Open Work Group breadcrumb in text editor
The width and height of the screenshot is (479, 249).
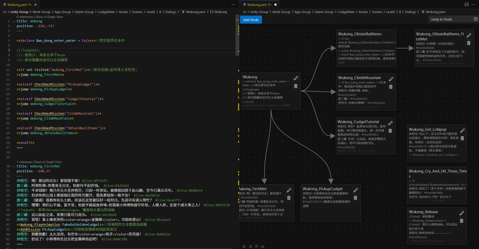click(x=42, y=12)
